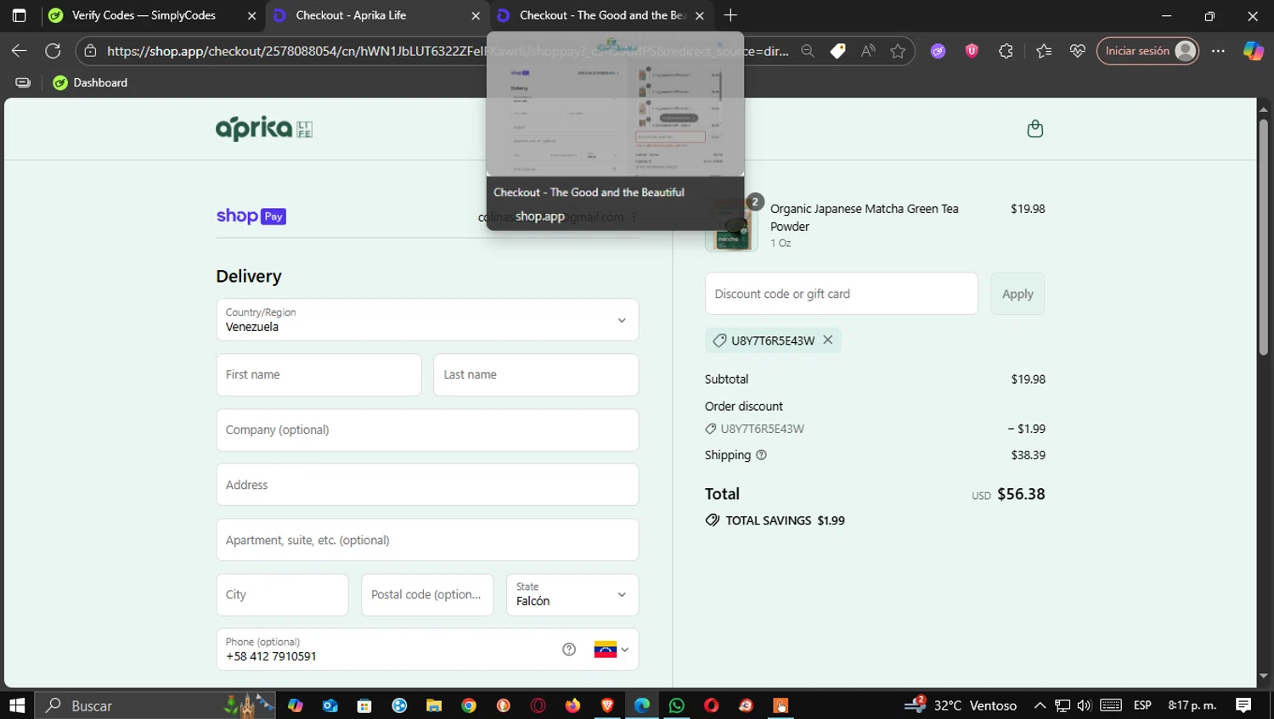Screen dimensions: 1274x719
Task: Click the Postal code field
Action: point(427,594)
